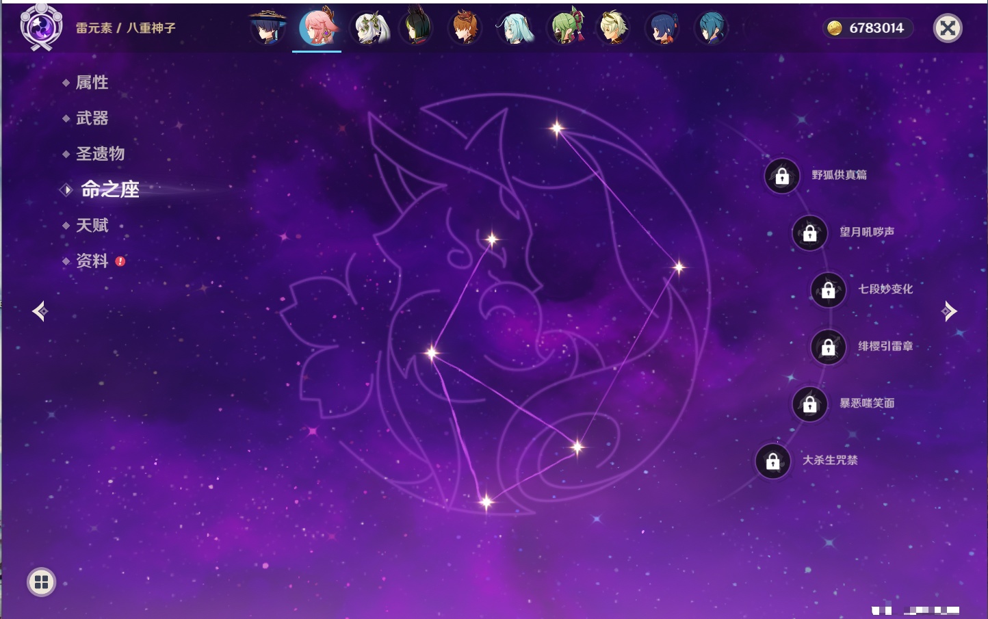
Task: Select the pale-blond-haired character portrait
Action: (x=613, y=28)
